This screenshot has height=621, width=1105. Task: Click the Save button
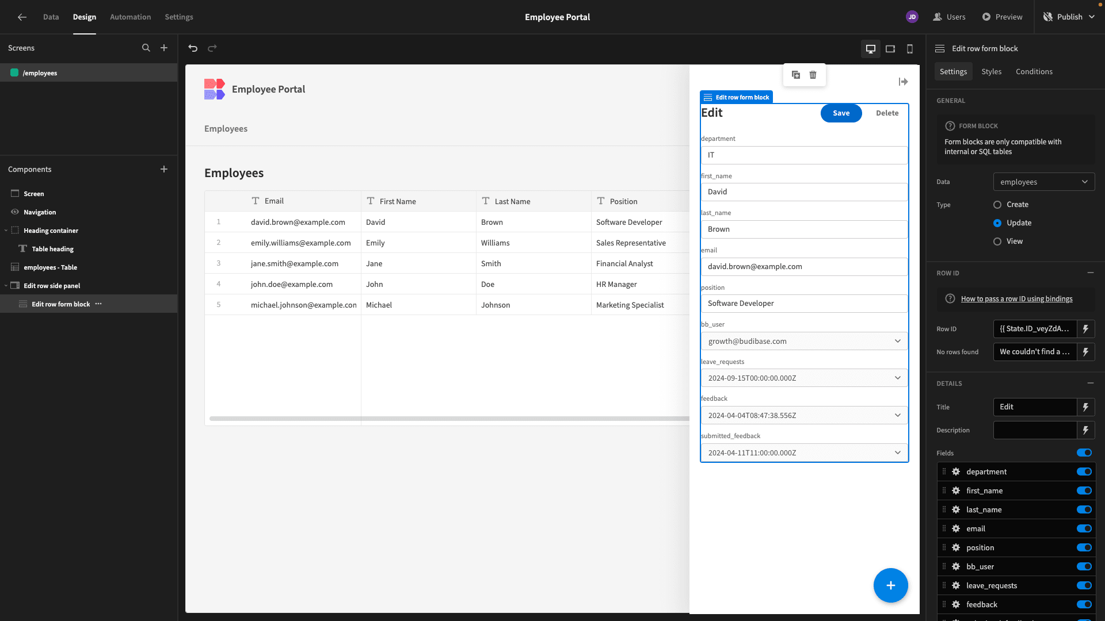(841, 113)
